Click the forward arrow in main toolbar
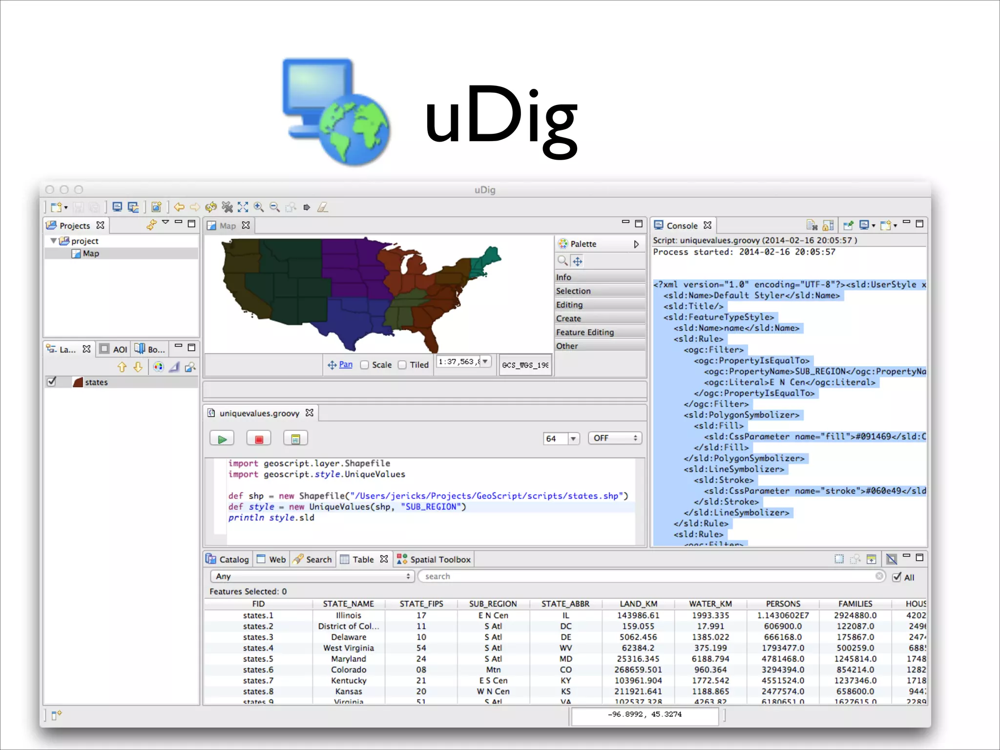This screenshot has height=750, width=1000. 195,207
